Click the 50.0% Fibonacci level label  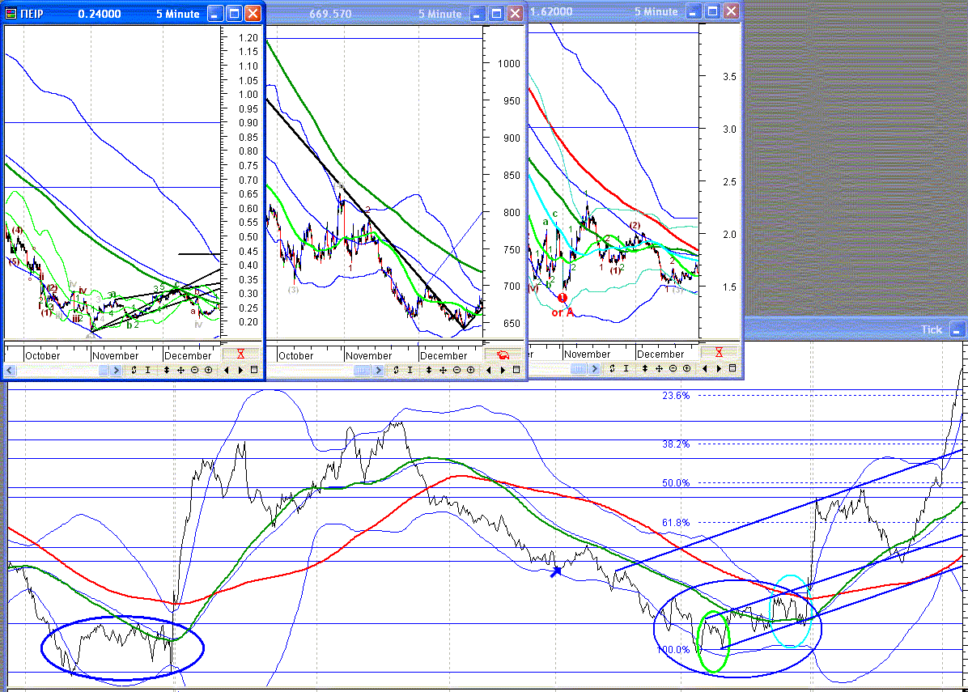(676, 483)
